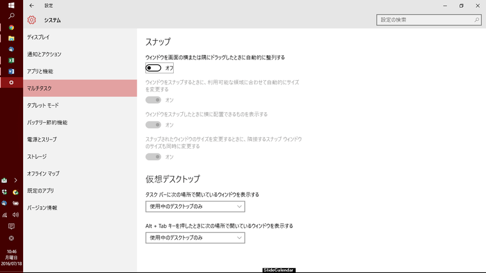Open Word from the taskbar

click(12, 72)
